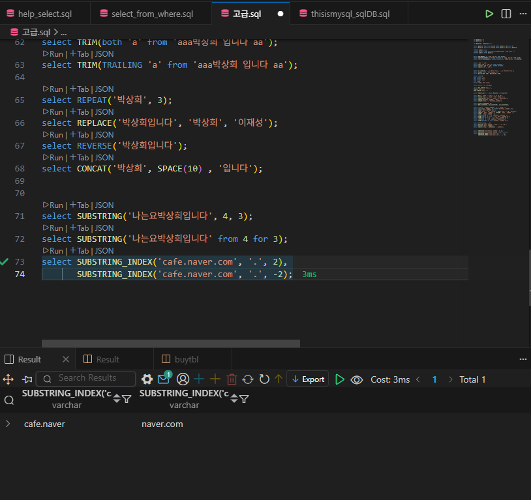The height and width of the screenshot is (500, 531).
Task: Run TRIM TRAILING query on line 63
Action: click(53, 54)
